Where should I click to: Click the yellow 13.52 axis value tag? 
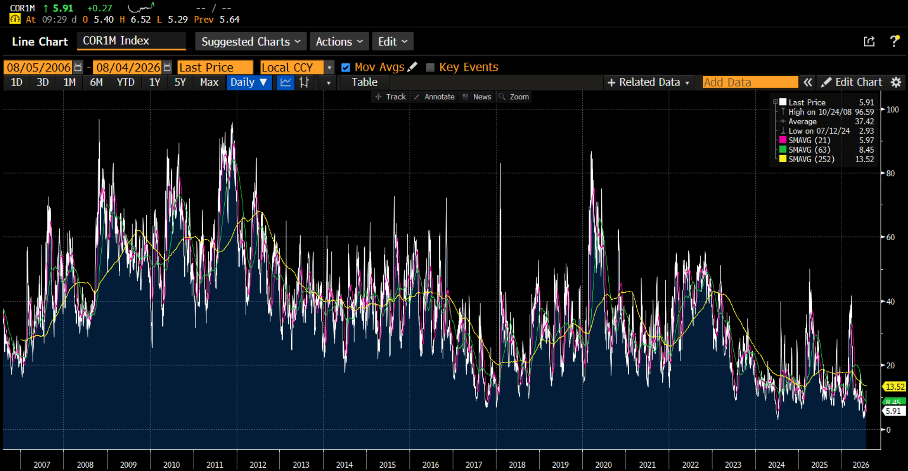pyautogui.click(x=894, y=387)
